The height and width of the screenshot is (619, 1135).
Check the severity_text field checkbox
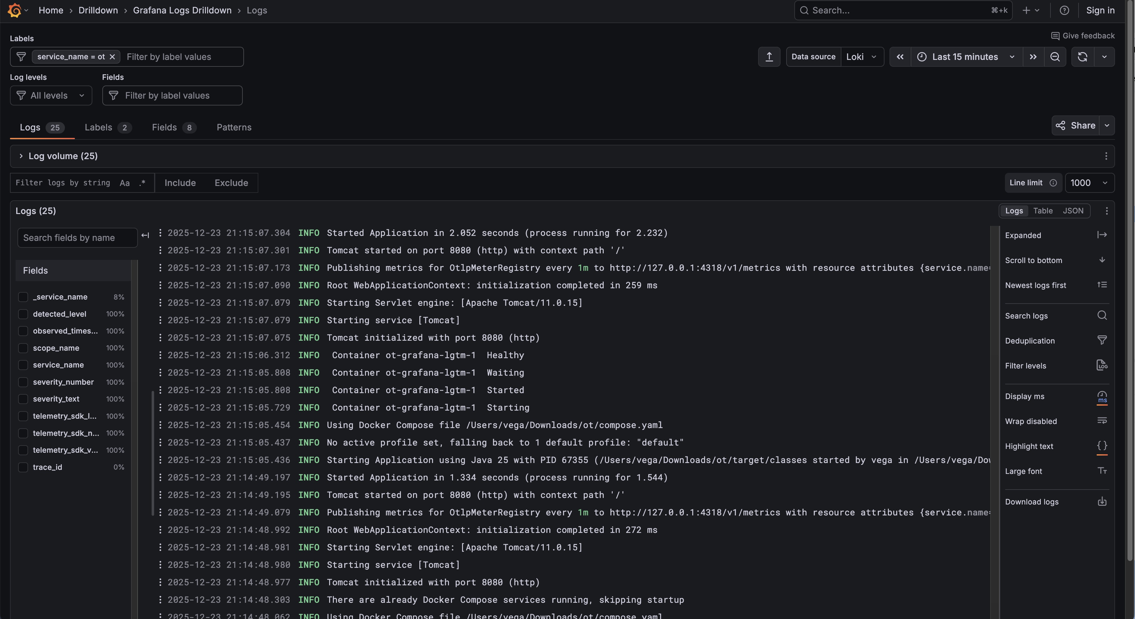23,399
